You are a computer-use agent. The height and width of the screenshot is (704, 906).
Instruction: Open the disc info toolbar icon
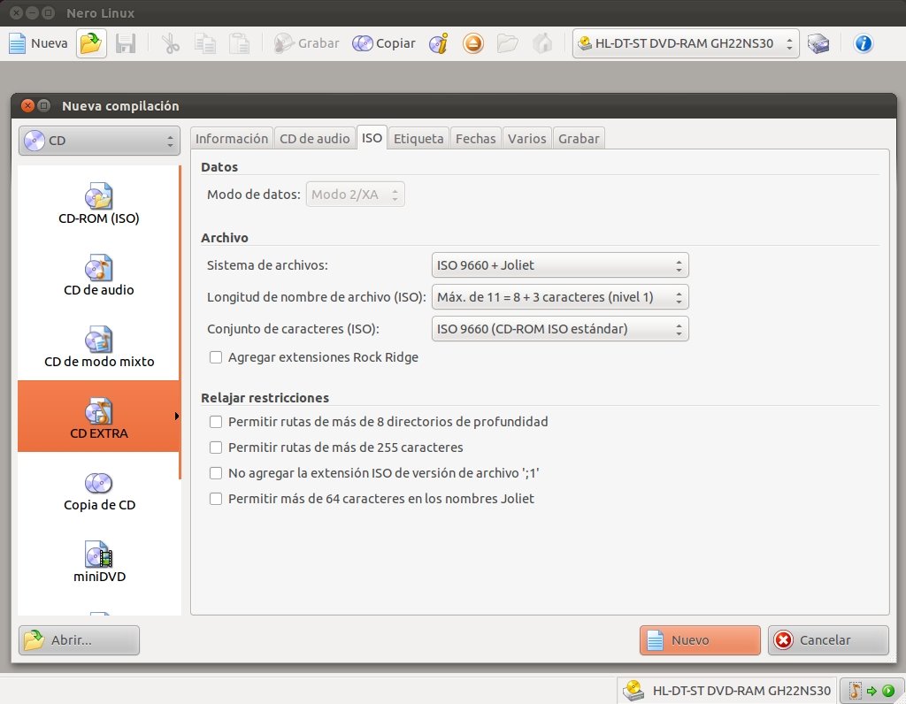[x=439, y=43]
